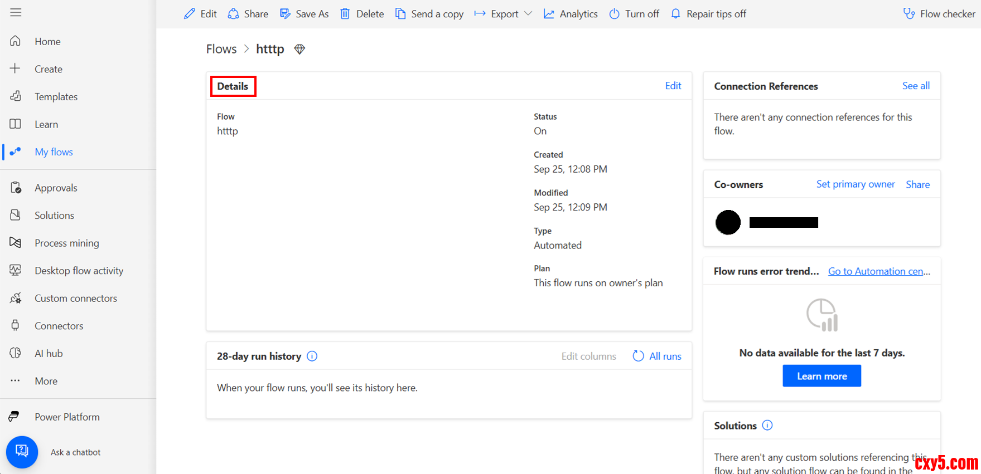Toggle Repair tips off in toolbar

(708, 14)
